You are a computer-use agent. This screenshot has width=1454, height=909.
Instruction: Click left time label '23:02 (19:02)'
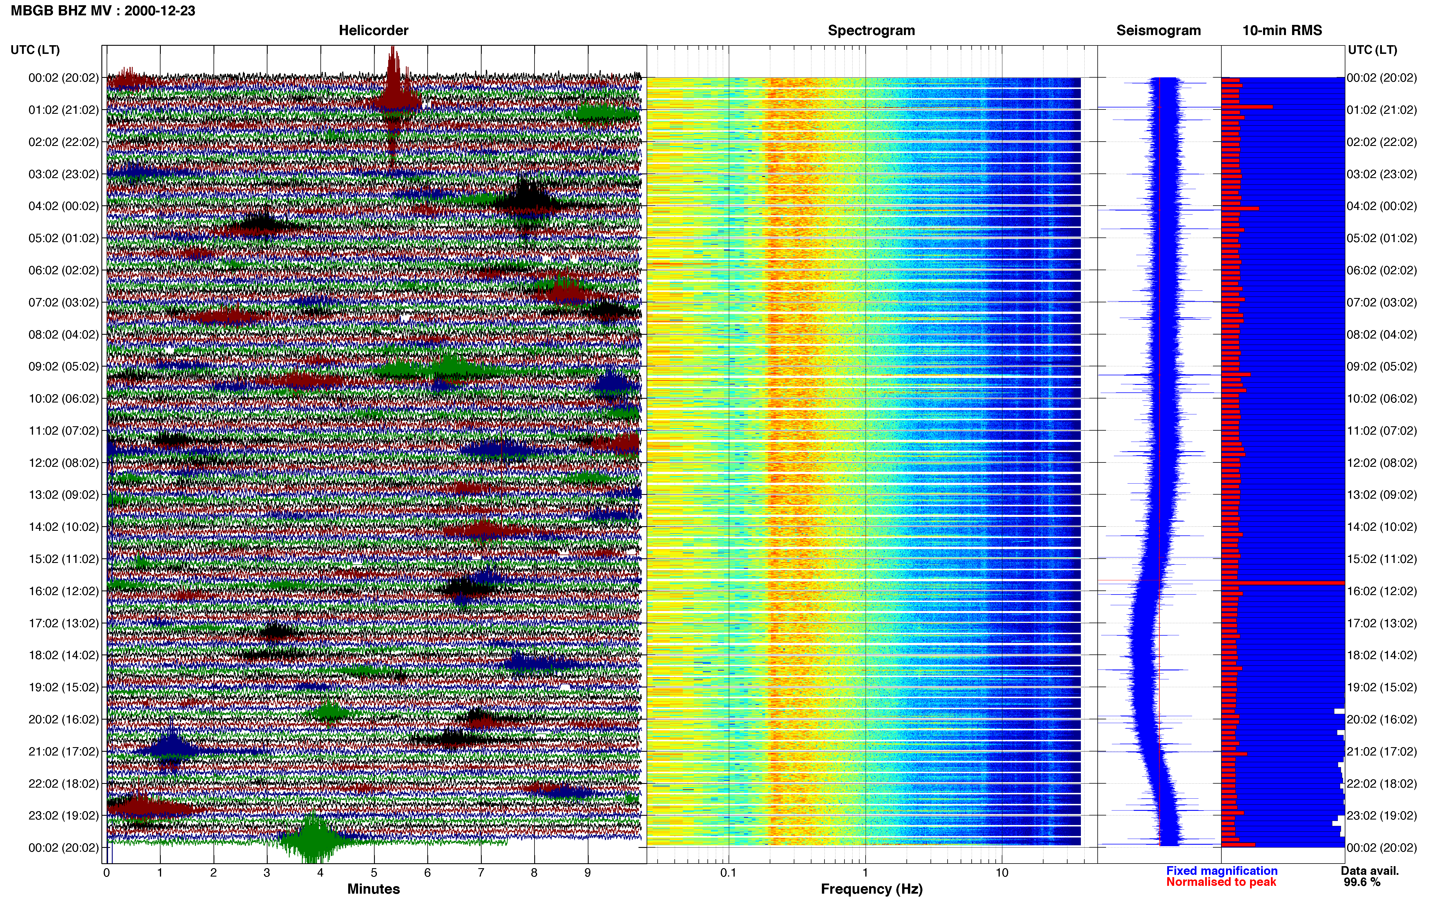click(63, 816)
